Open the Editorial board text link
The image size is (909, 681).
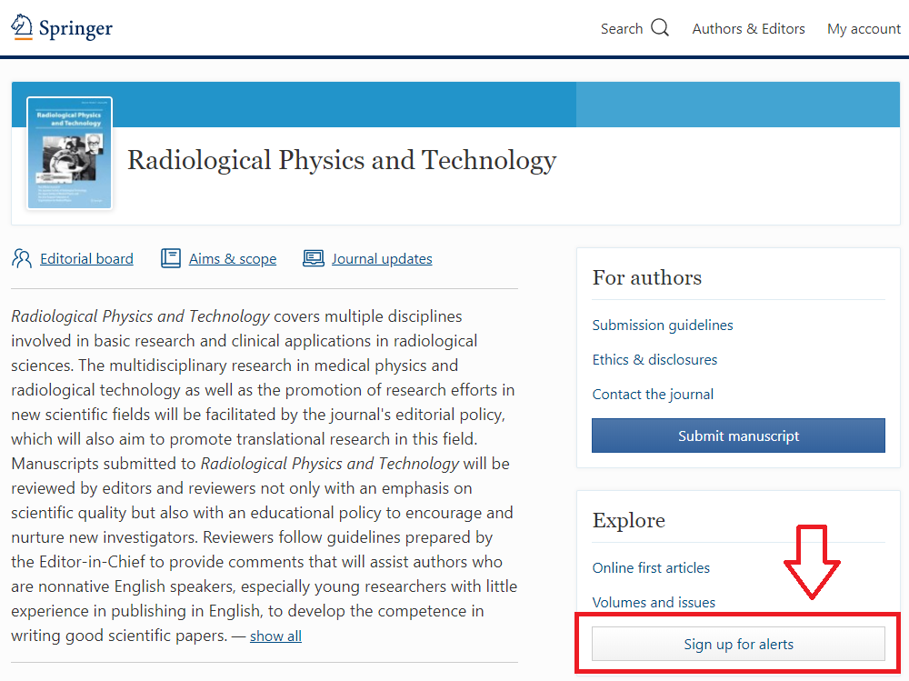tap(86, 259)
